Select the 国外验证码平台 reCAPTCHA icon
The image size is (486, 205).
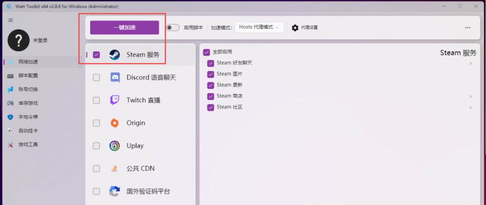coord(114,191)
